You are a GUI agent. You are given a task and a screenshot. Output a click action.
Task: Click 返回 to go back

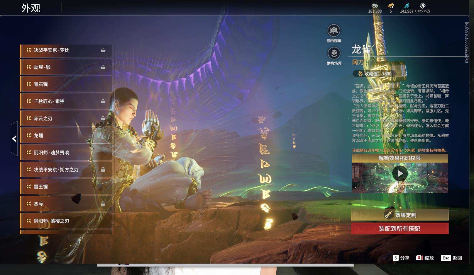coord(451,258)
